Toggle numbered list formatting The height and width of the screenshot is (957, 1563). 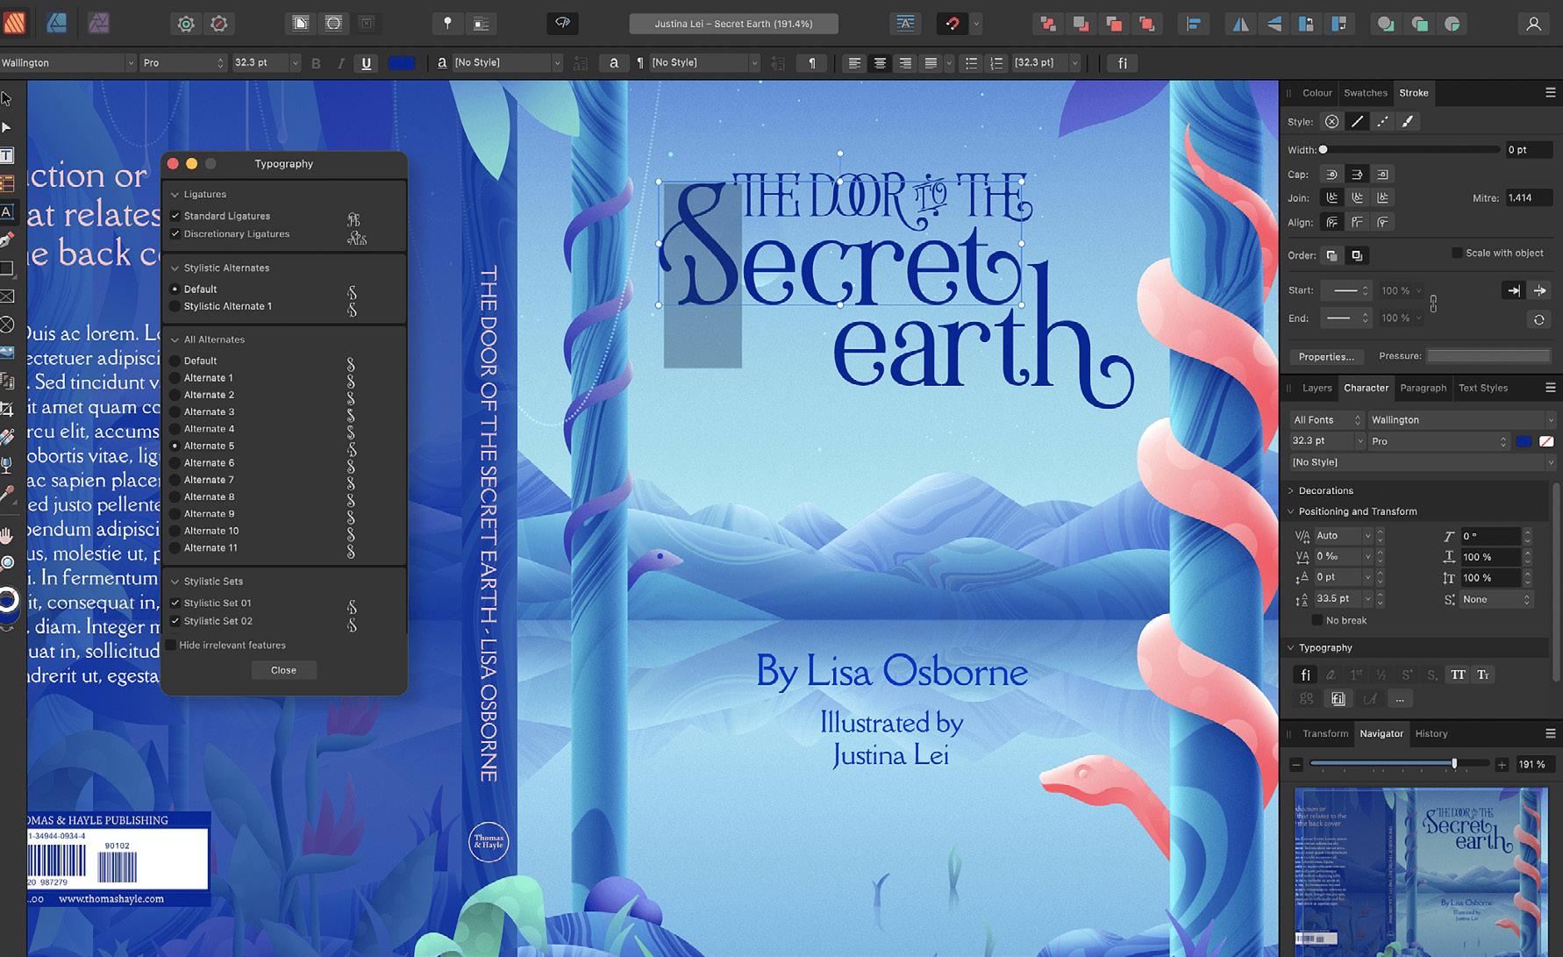tap(996, 63)
